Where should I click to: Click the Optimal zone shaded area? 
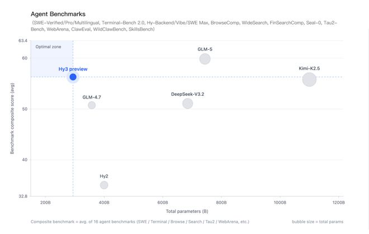point(51,59)
